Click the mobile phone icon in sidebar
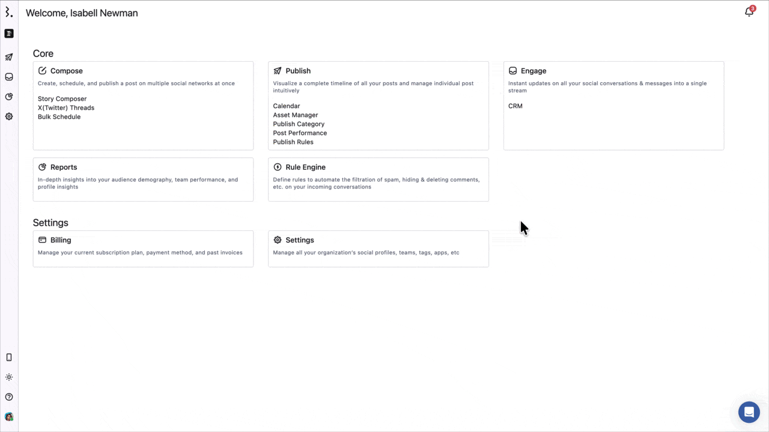 click(9, 357)
